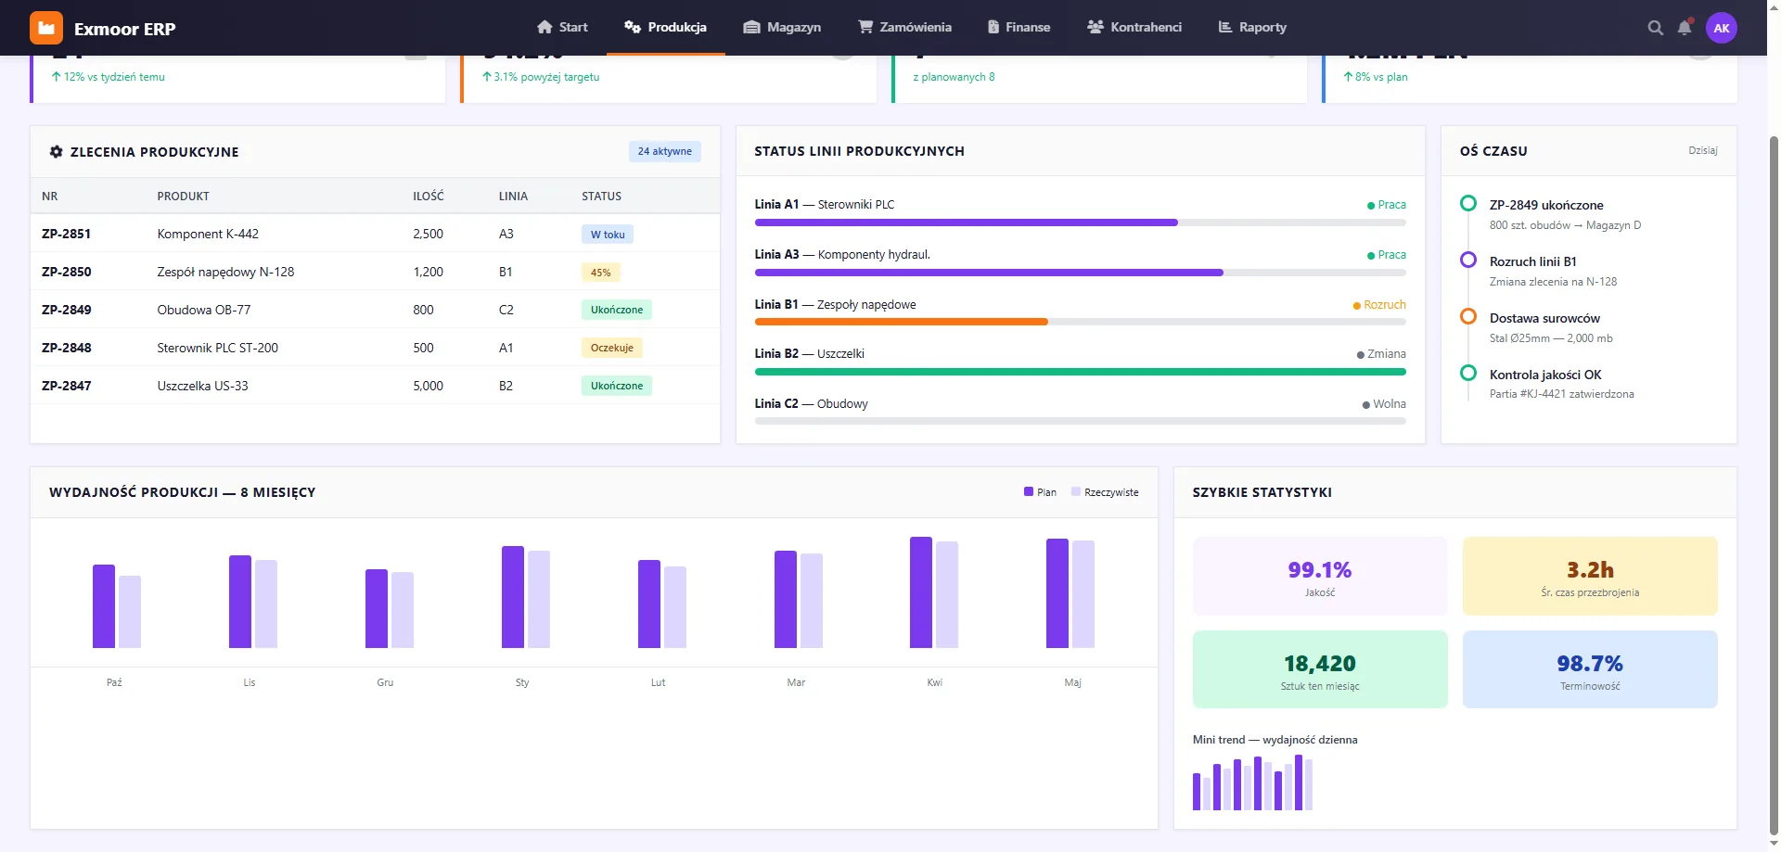This screenshot has height=852, width=1781.
Task: Click the Maj bar pair in chart
Action: point(1070,593)
